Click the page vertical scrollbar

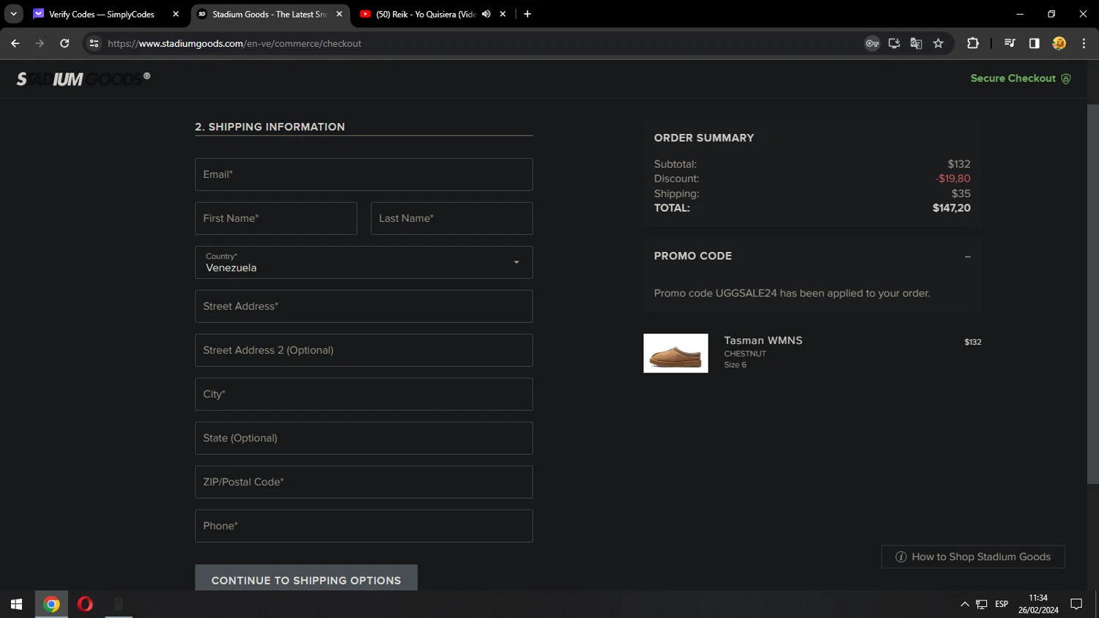point(1092,293)
